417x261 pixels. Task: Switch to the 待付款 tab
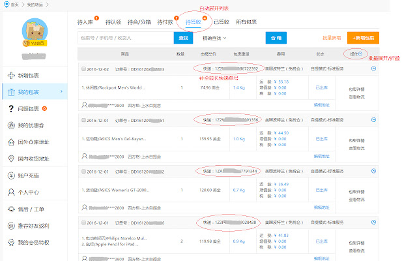(x=165, y=22)
